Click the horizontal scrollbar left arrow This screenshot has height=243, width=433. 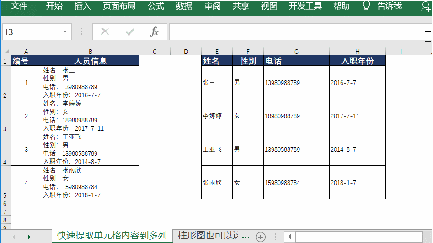click(x=289, y=237)
